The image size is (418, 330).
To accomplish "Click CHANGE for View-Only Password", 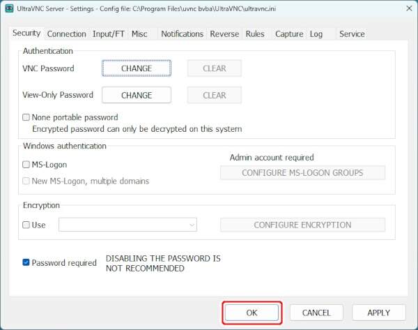I will point(137,96).
